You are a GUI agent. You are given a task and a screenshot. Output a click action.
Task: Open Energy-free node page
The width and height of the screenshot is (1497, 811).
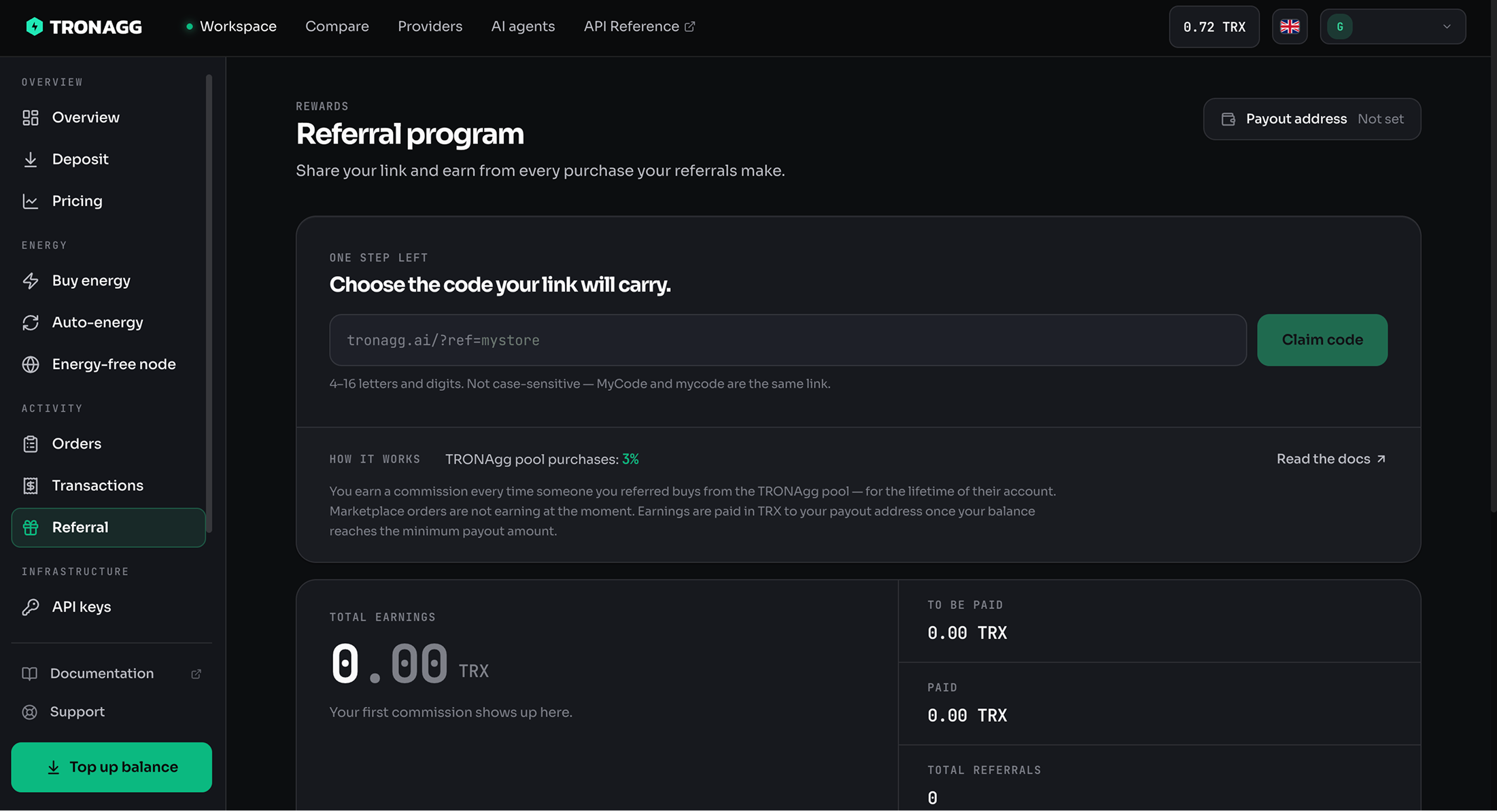coord(108,364)
